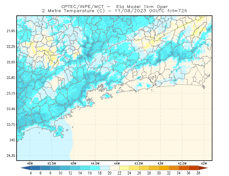Select the pale yellow 22-24 legend swatch
This screenshot has width=229, height=176.
(124, 168)
